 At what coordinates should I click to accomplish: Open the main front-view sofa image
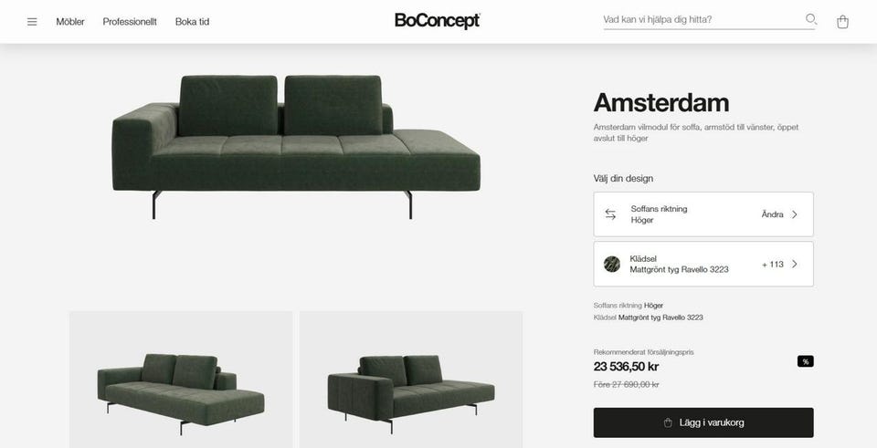point(296,146)
